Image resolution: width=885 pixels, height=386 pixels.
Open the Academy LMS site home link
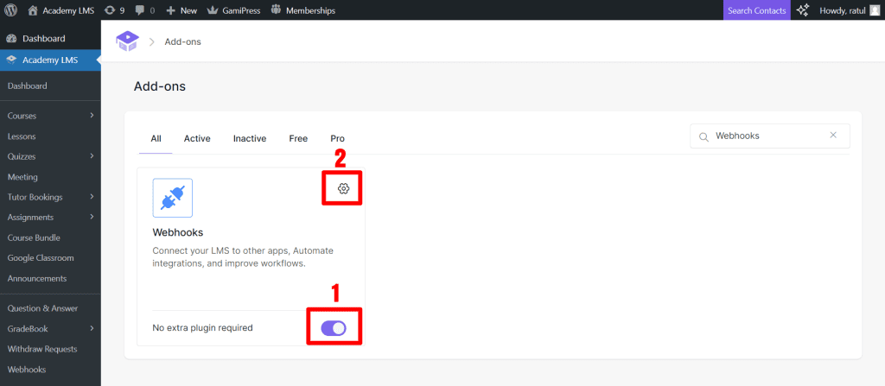point(60,10)
